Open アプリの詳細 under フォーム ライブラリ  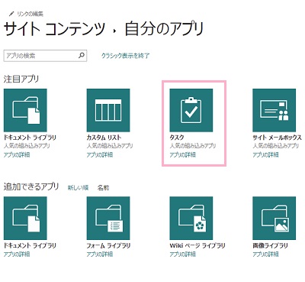(100, 254)
